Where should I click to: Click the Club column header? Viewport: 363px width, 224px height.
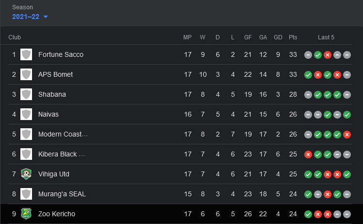click(15, 37)
